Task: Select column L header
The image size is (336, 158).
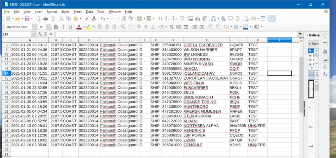Action: tap(280, 40)
